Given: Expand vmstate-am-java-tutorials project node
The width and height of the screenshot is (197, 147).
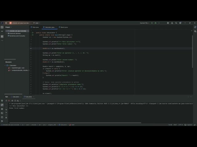Looking at the screenshot, I should point(6,31).
